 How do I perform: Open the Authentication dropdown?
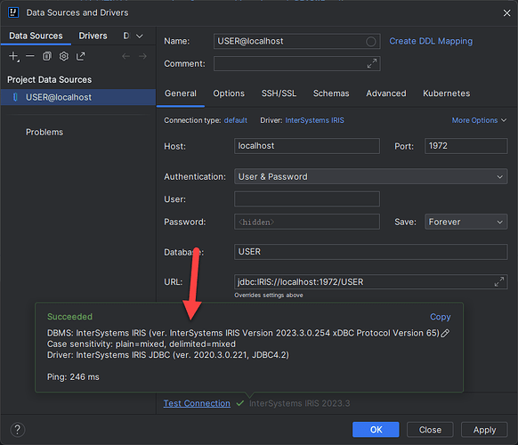[x=370, y=177]
